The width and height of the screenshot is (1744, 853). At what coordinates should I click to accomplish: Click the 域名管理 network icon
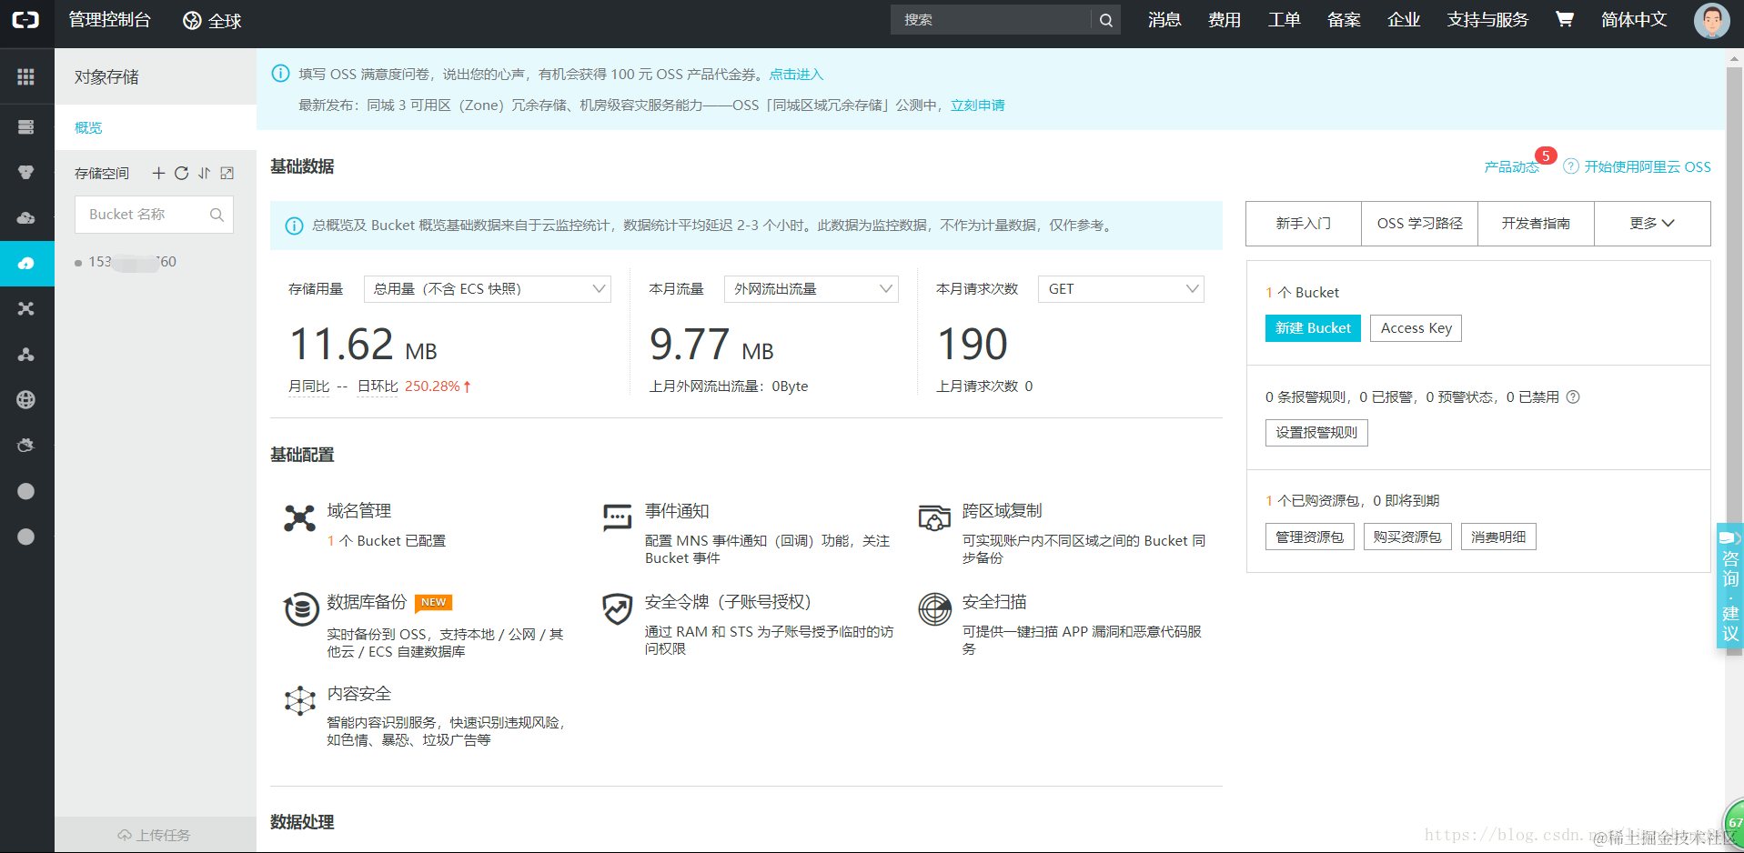[299, 518]
